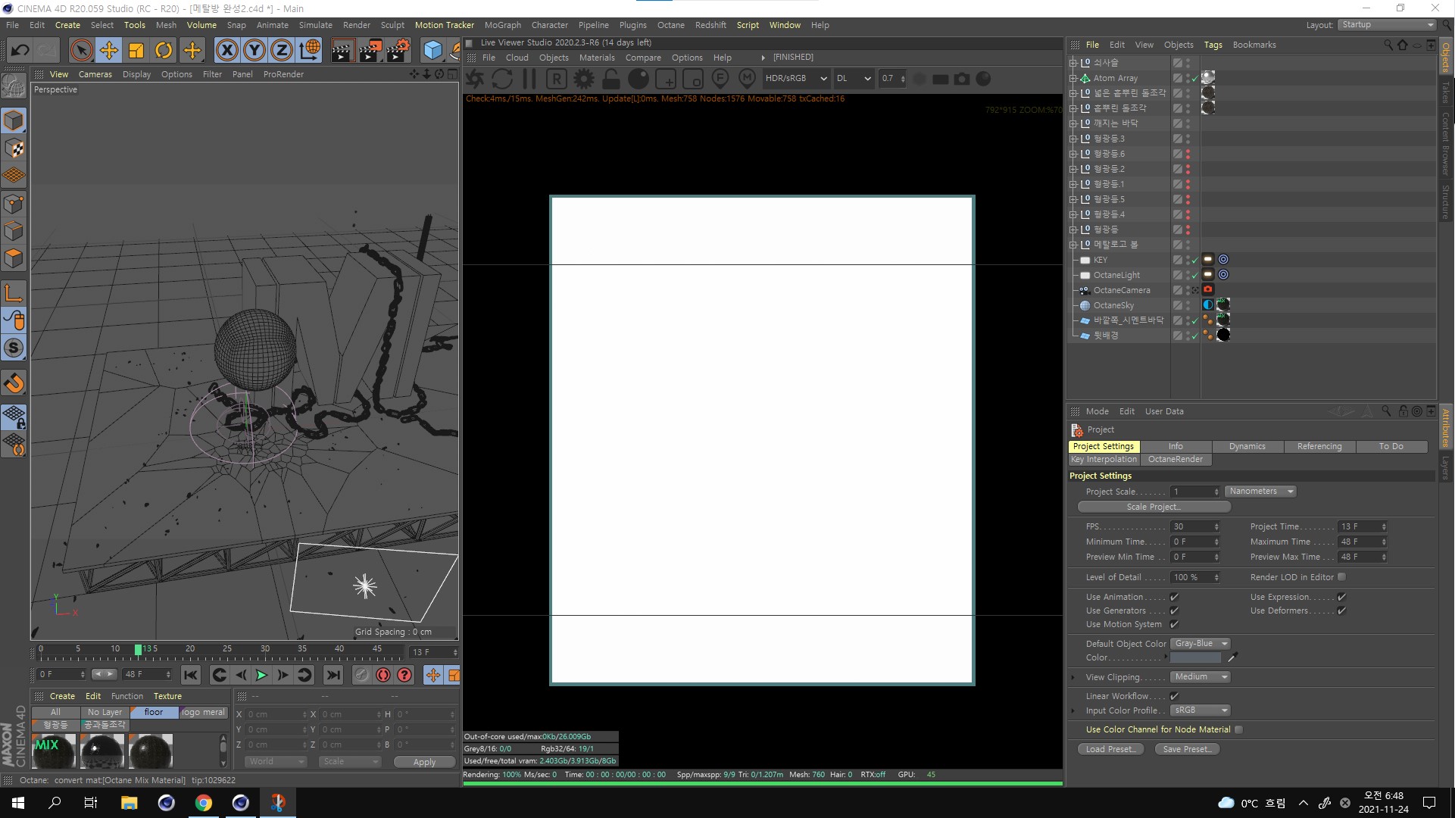Open the Octane menu in main menu bar

670,25
